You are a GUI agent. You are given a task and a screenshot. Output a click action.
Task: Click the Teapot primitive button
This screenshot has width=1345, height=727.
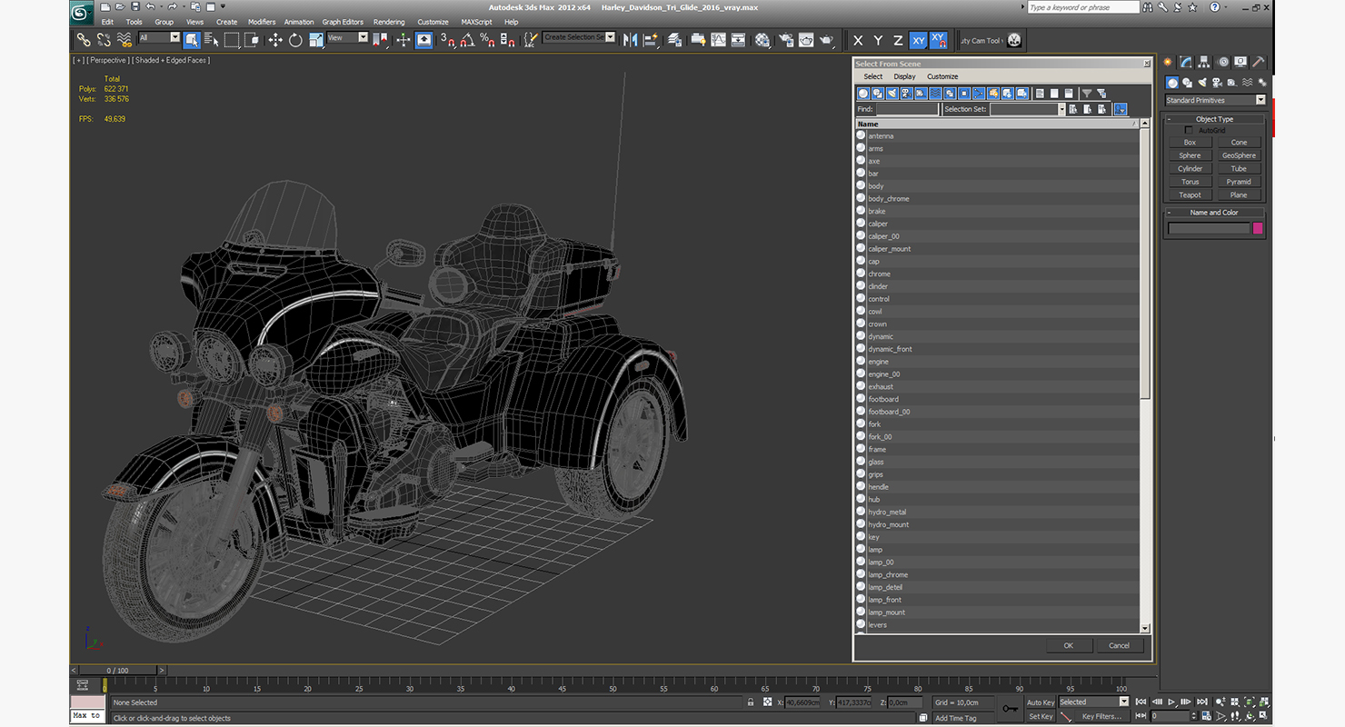point(1190,195)
